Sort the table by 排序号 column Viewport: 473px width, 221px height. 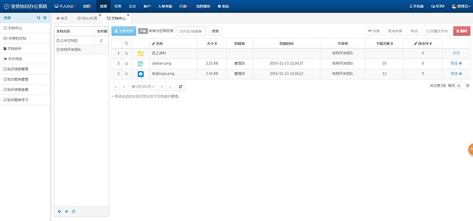click(x=423, y=44)
